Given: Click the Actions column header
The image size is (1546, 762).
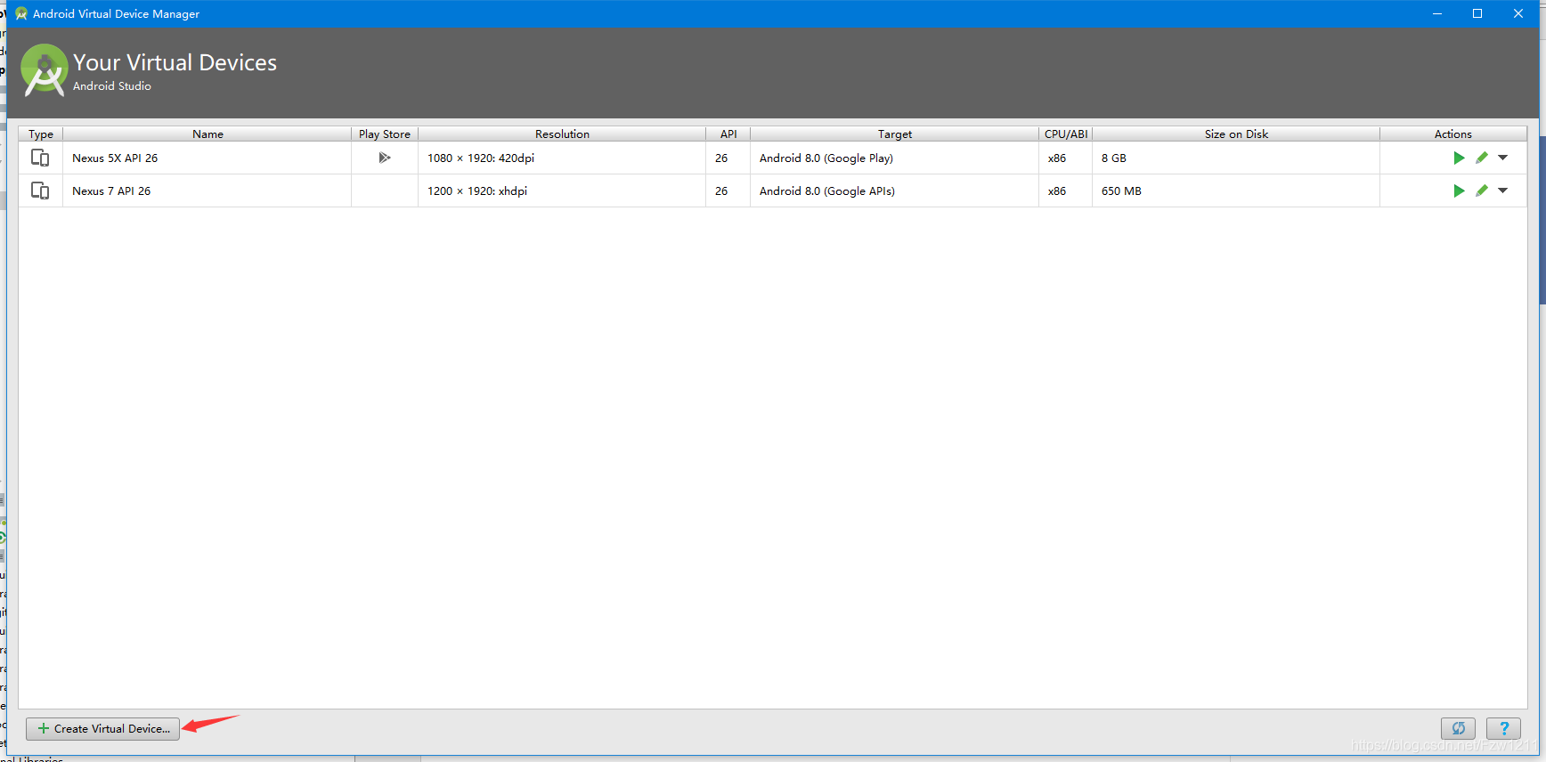Looking at the screenshot, I should click(x=1453, y=134).
